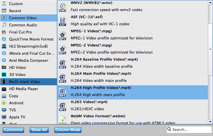Click the Final Cut Pro clapperboard icon
Image resolution: width=213 pixels, height=136 pixels.
(x=4, y=32)
